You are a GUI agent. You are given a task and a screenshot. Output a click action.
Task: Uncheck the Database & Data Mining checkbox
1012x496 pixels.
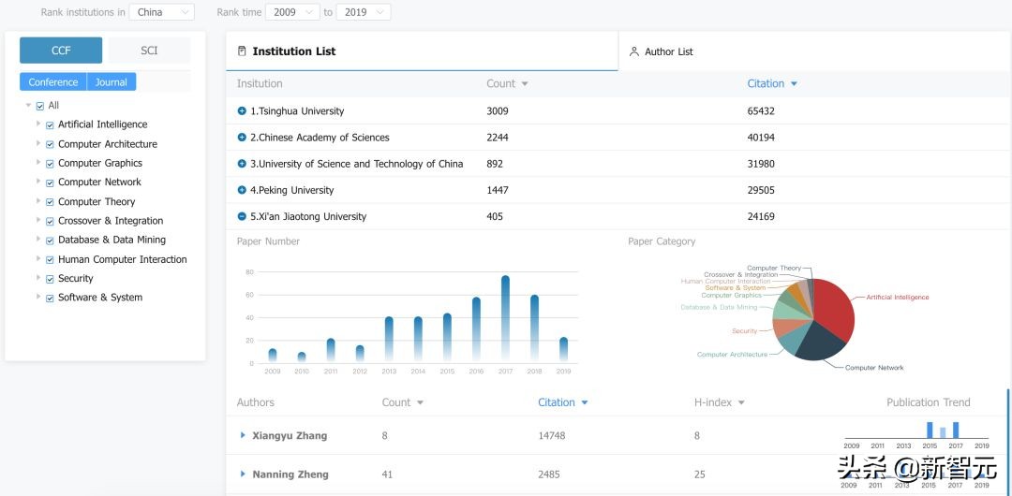coord(50,241)
